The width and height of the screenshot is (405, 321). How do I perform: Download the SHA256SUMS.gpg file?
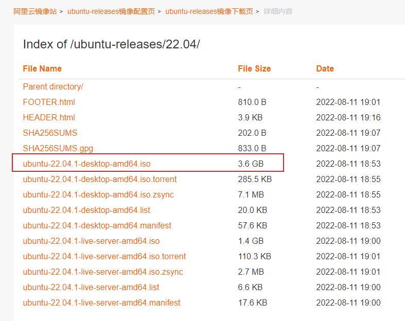click(x=58, y=149)
